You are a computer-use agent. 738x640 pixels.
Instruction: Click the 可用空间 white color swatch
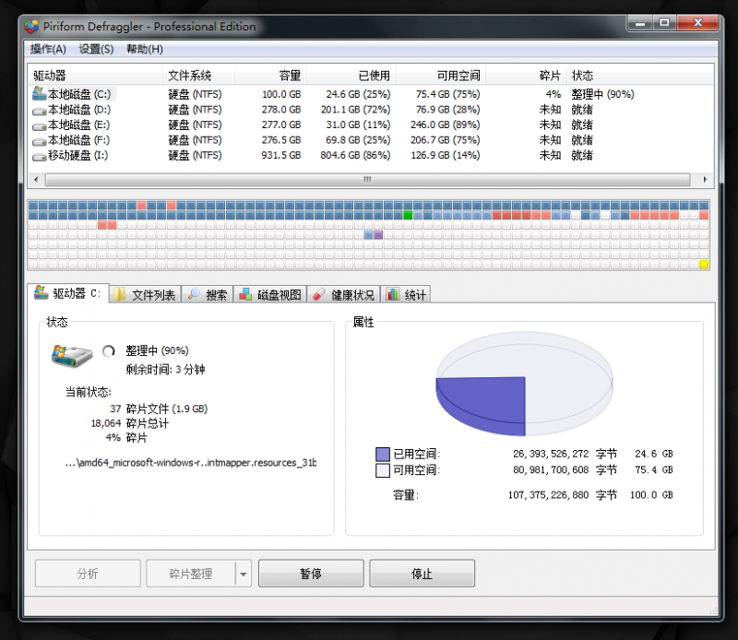click(x=383, y=470)
